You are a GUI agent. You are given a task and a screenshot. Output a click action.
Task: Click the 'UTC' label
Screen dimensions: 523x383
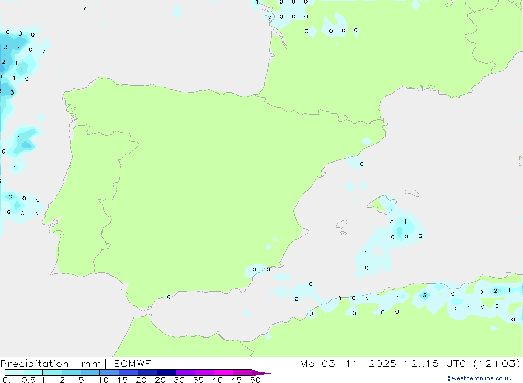456,363
